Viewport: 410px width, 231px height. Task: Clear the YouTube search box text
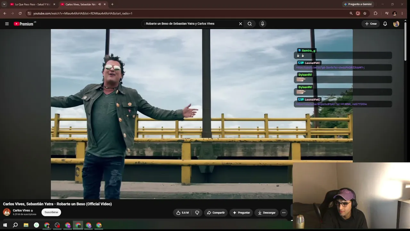(240, 24)
